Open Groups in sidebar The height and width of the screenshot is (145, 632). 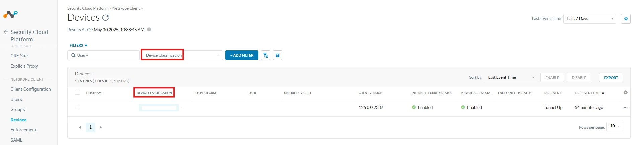18,109
